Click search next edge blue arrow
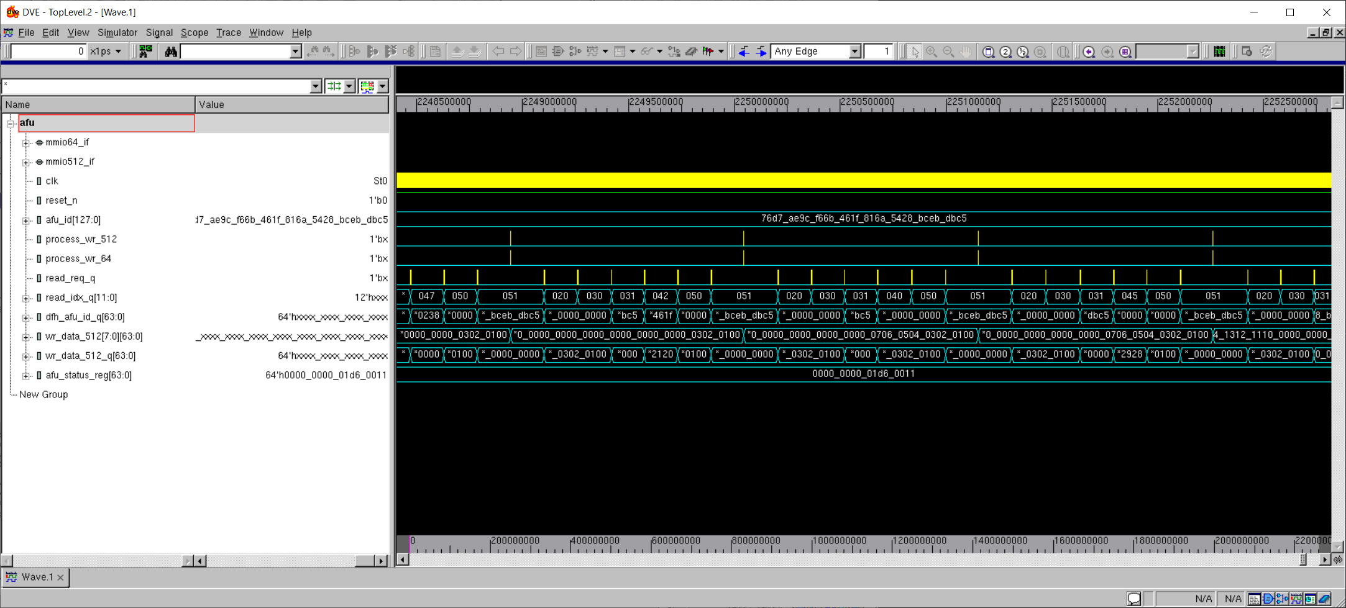The height and width of the screenshot is (608, 1346). point(761,52)
